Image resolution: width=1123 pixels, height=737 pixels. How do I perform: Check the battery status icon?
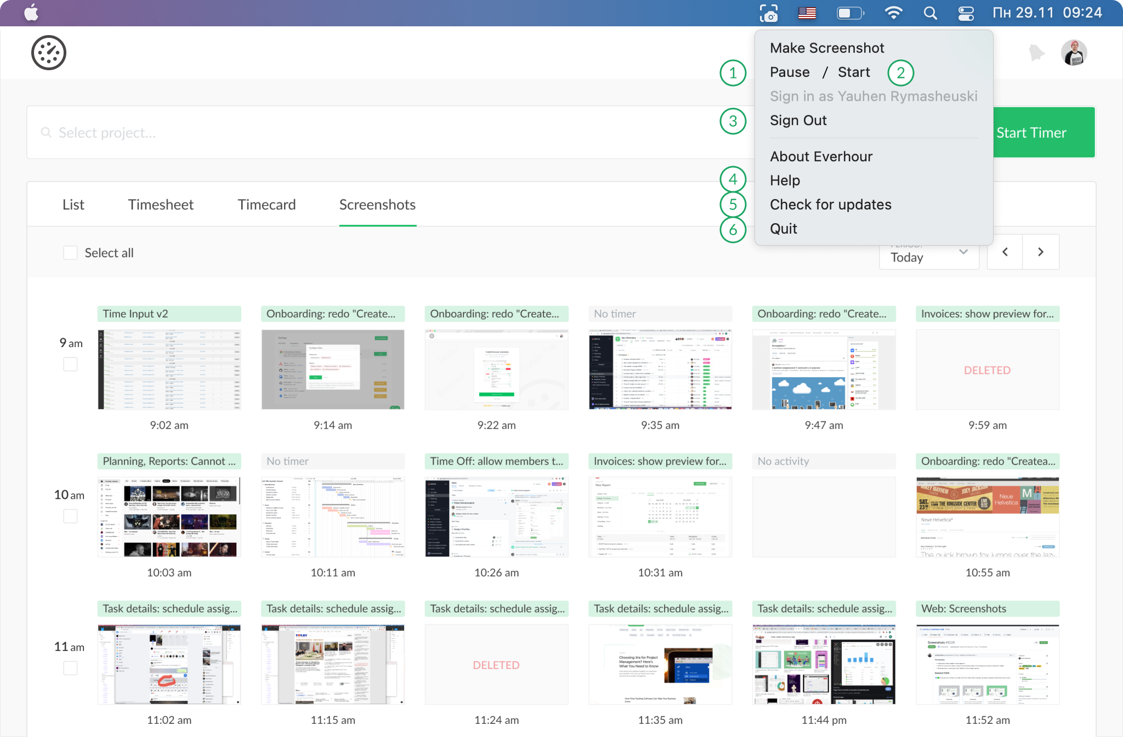coord(850,13)
